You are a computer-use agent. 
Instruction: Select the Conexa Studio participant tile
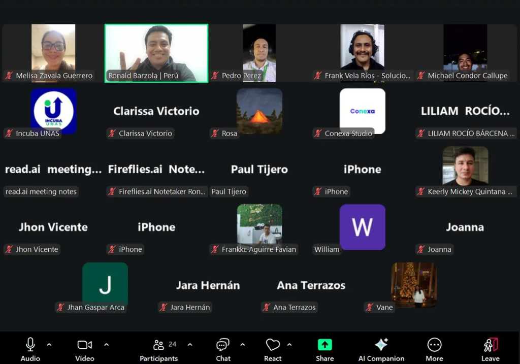tap(362, 111)
